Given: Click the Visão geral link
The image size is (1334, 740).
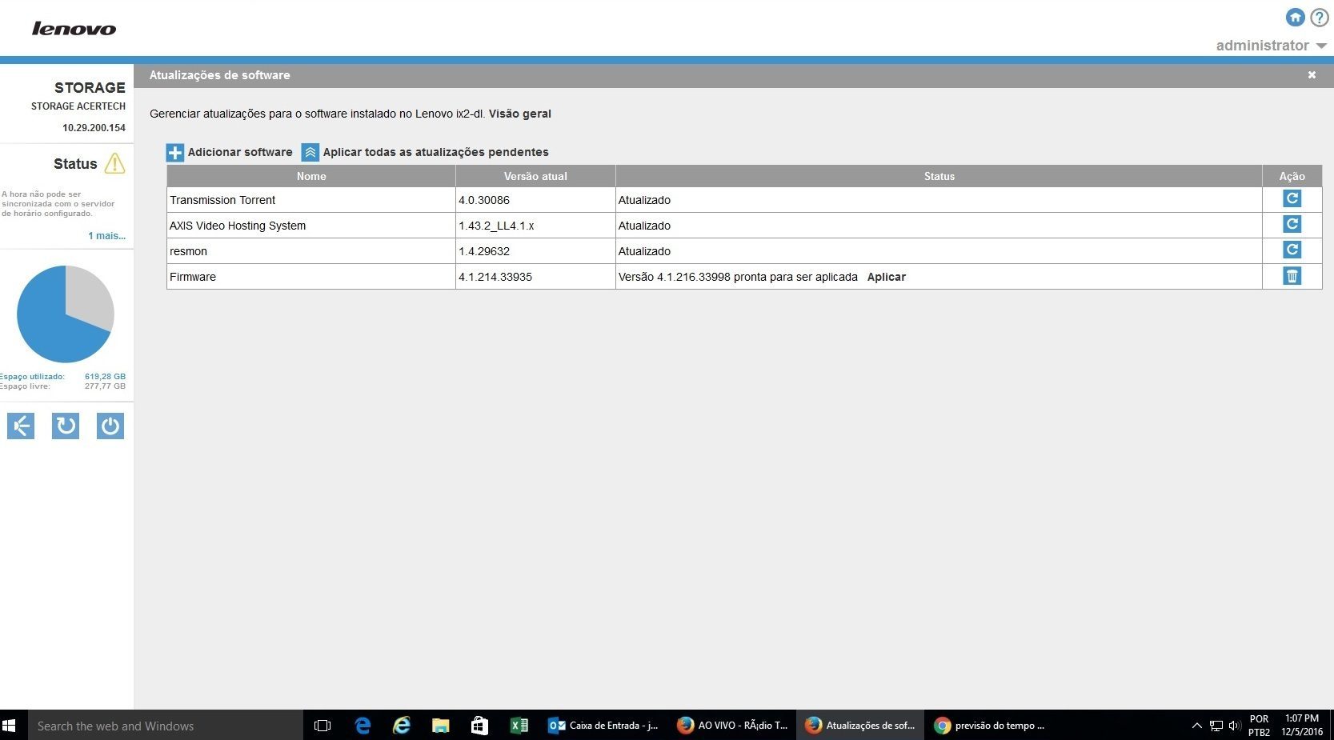Looking at the screenshot, I should pos(520,114).
